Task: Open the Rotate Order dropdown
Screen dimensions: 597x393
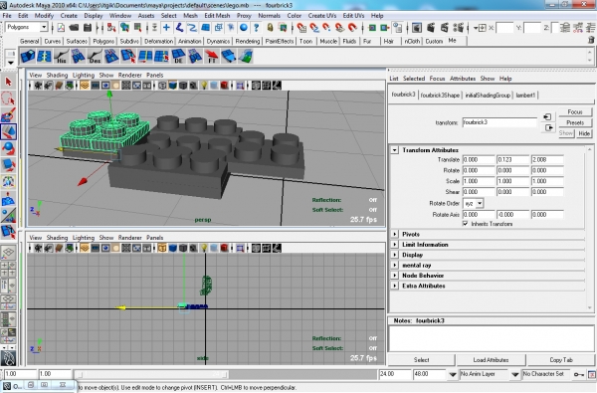Action: 480,203
